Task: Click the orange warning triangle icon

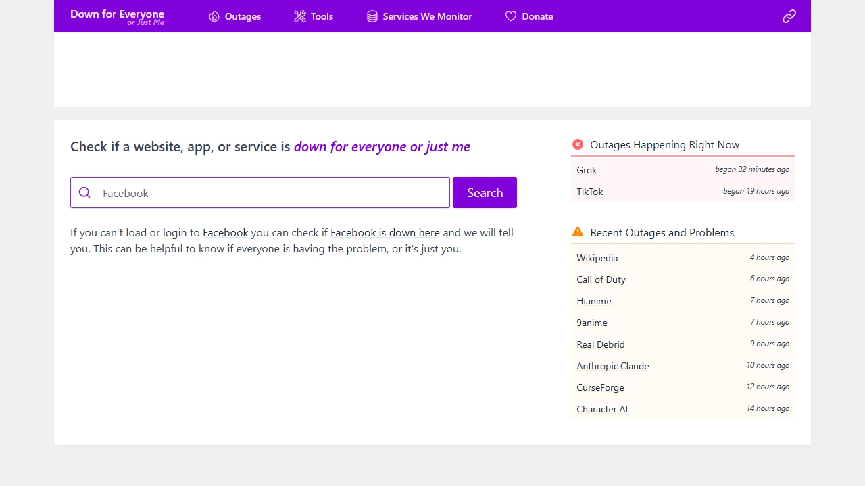Action: coord(578,232)
